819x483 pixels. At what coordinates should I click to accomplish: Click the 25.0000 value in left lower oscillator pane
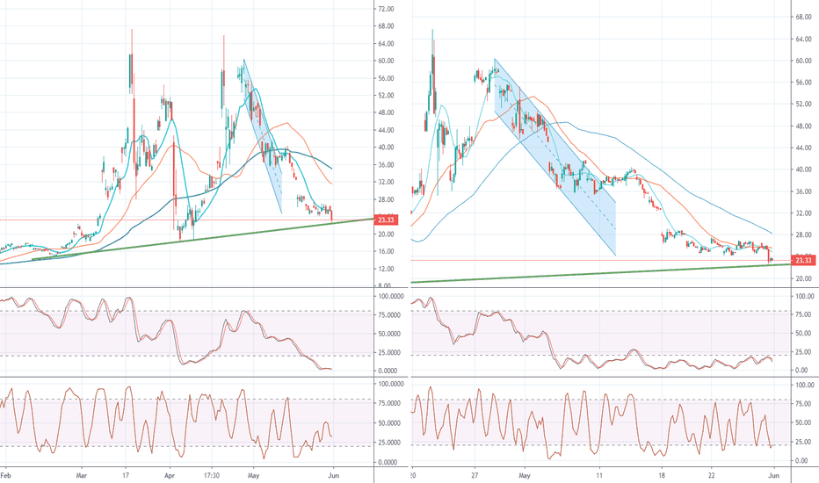tap(390, 443)
